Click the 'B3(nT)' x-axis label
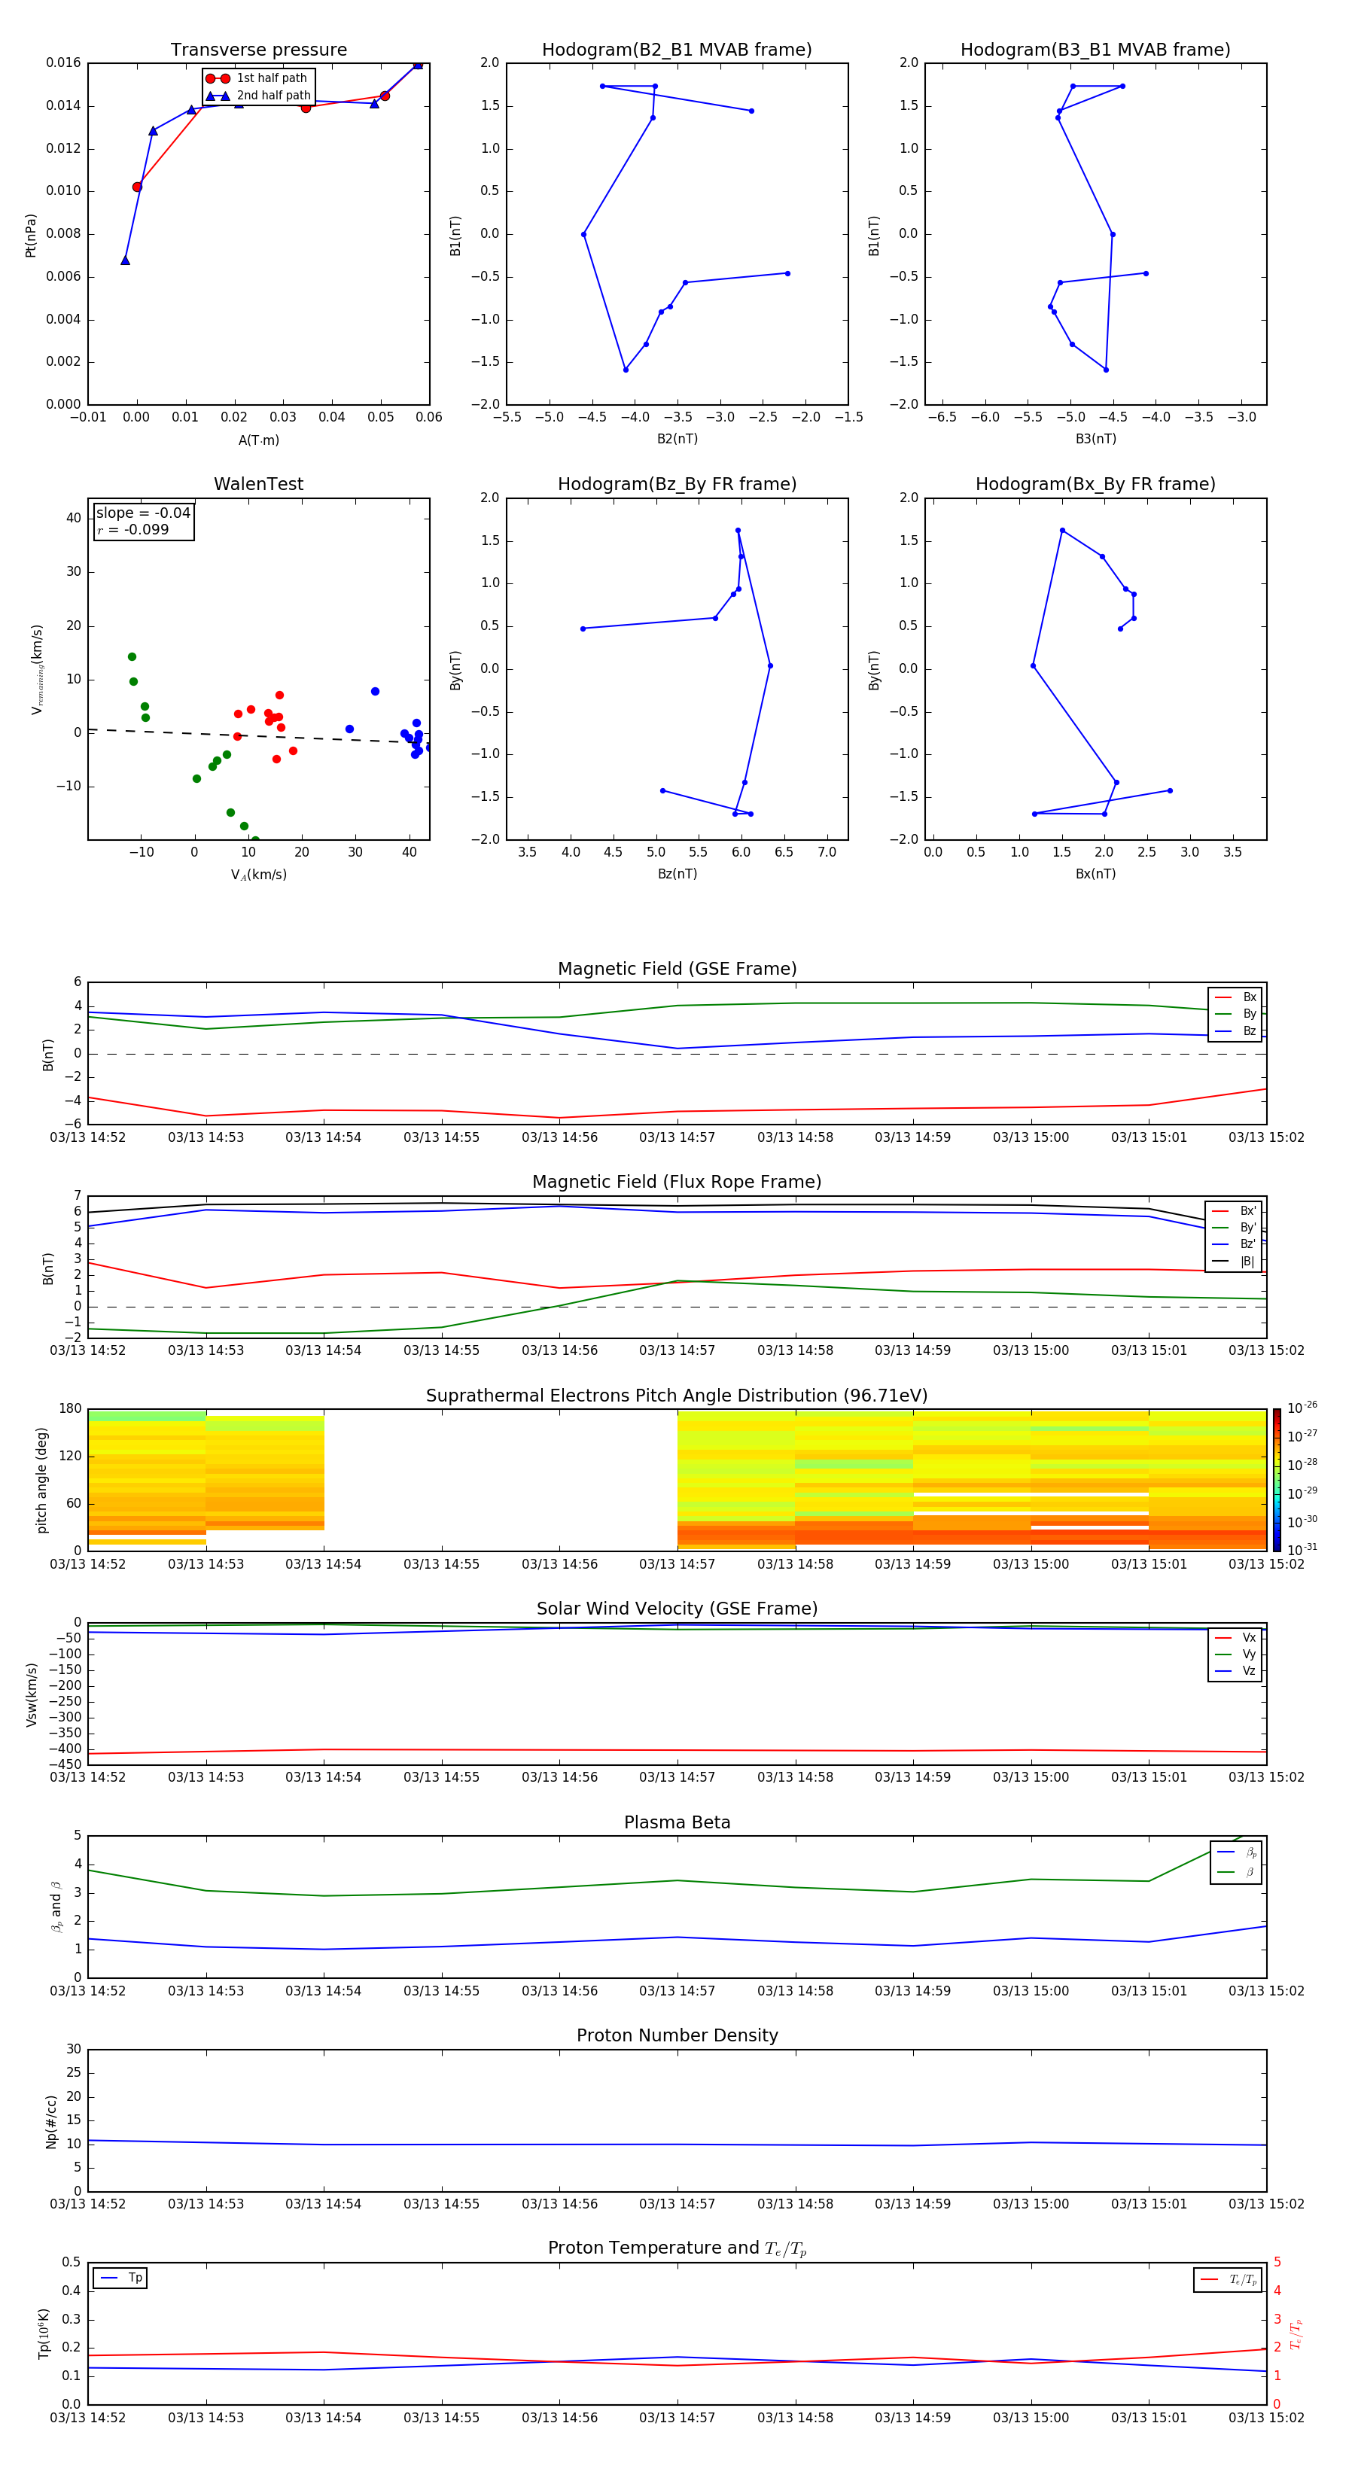The height and width of the screenshot is (2484, 1355). click(1095, 439)
